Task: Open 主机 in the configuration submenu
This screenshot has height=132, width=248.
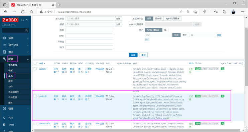Action: tap(10, 76)
